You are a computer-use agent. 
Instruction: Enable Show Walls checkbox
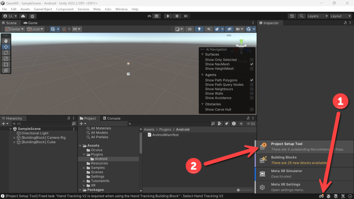click(252, 93)
